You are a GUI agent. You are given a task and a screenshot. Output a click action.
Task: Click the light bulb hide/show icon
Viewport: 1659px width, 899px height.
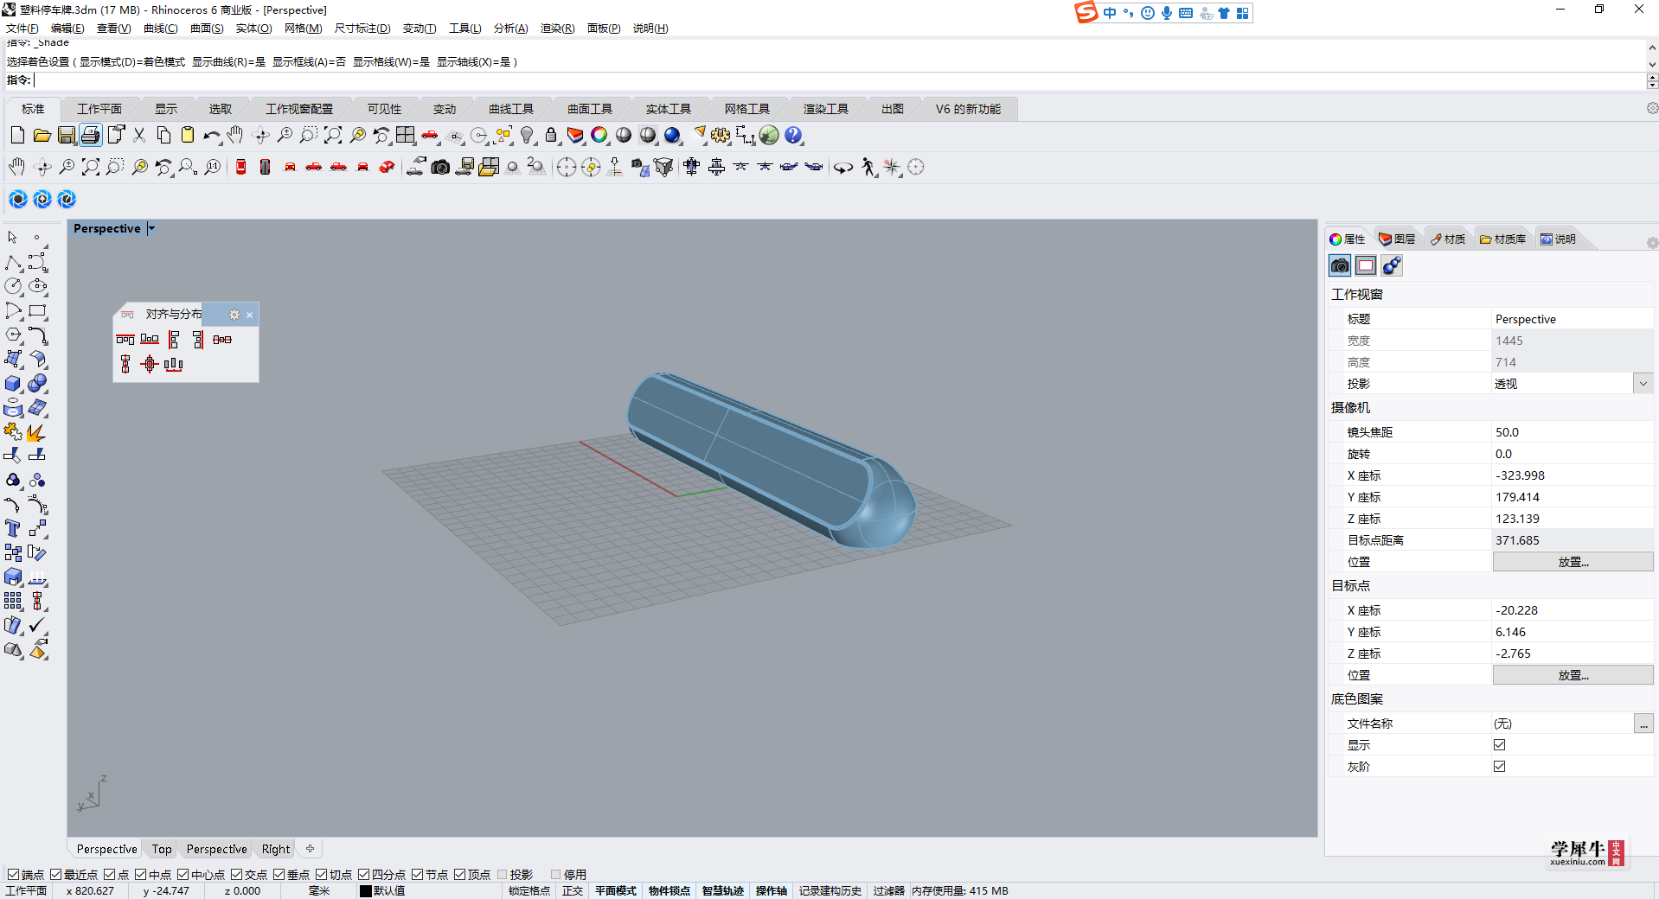527,135
